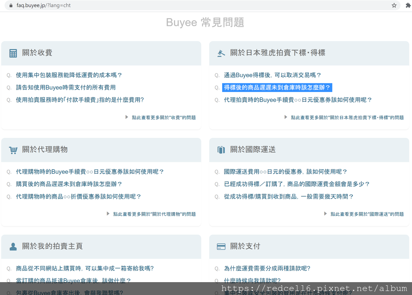This screenshot has width=412, height=295.
Task: Click the 關於支付 section heading
Action: click(x=245, y=246)
